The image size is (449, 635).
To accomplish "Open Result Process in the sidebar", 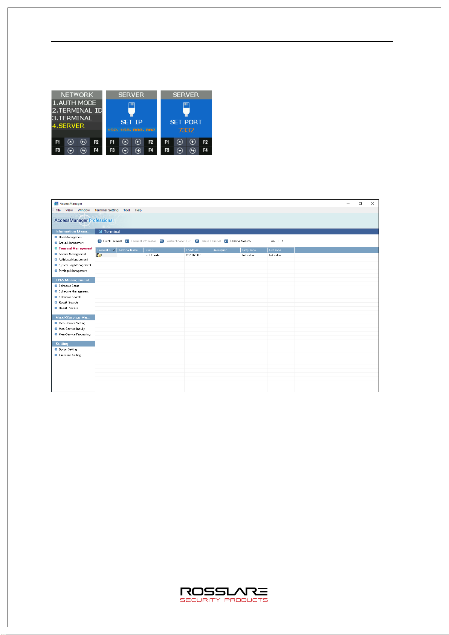I will (x=68, y=308).
